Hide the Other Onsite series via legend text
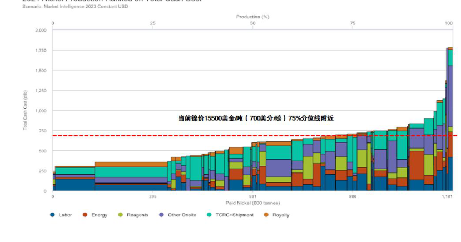Viewport: 461px width, 242px height. pyautogui.click(x=182, y=215)
